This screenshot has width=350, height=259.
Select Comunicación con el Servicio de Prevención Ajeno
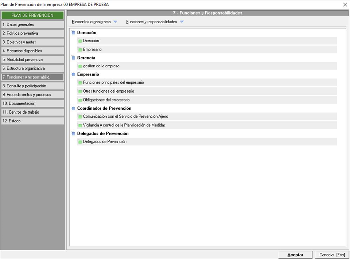click(125, 117)
